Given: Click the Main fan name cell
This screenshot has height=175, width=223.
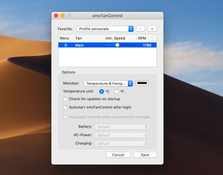Looking at the screenshot, I should (79, 45).
